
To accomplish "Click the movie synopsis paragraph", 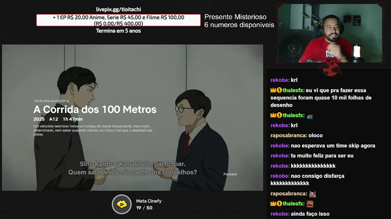I will (93, 130).
